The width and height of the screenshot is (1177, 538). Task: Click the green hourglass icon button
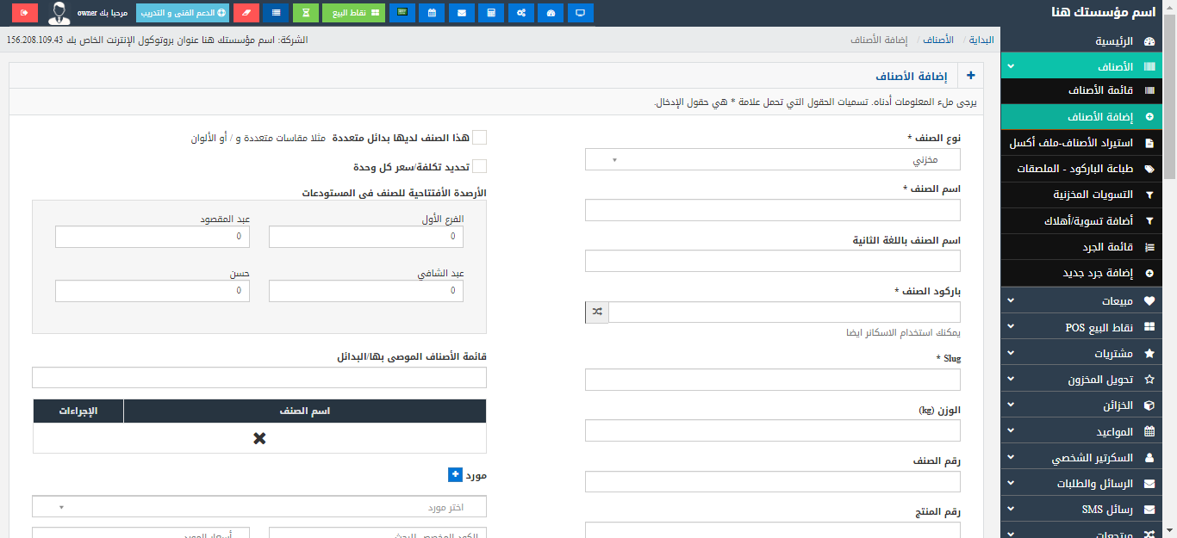[x=305, y=13]
